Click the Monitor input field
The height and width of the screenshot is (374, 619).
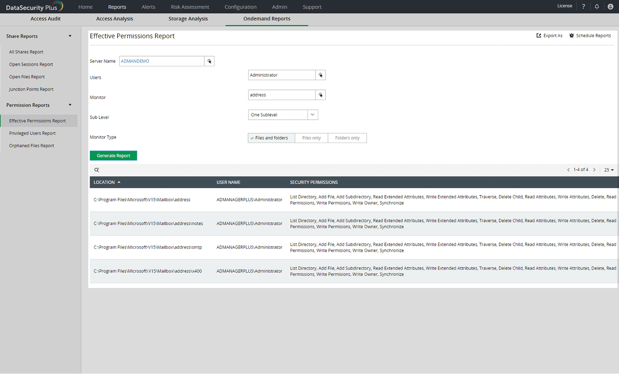coord(282,95)
